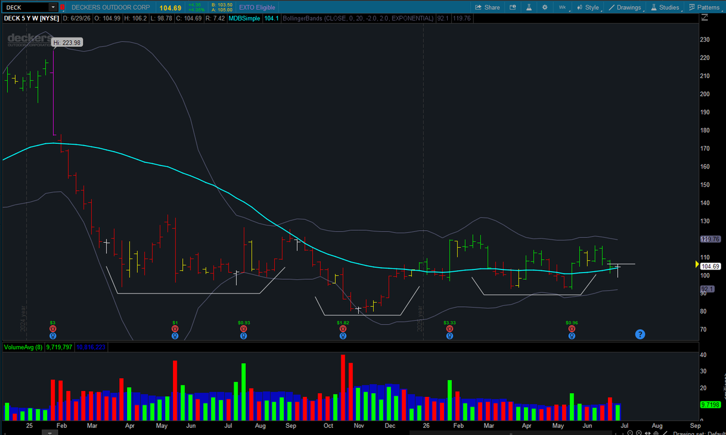Click the $3 dividend marker icon
This screenshot has height=435, width=726.
(x=53, y=328)
